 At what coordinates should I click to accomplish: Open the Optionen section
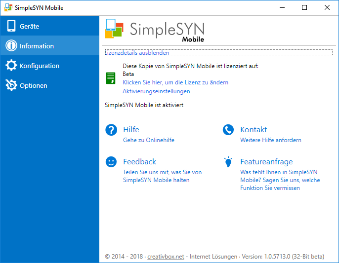click(x=33, y=85)
